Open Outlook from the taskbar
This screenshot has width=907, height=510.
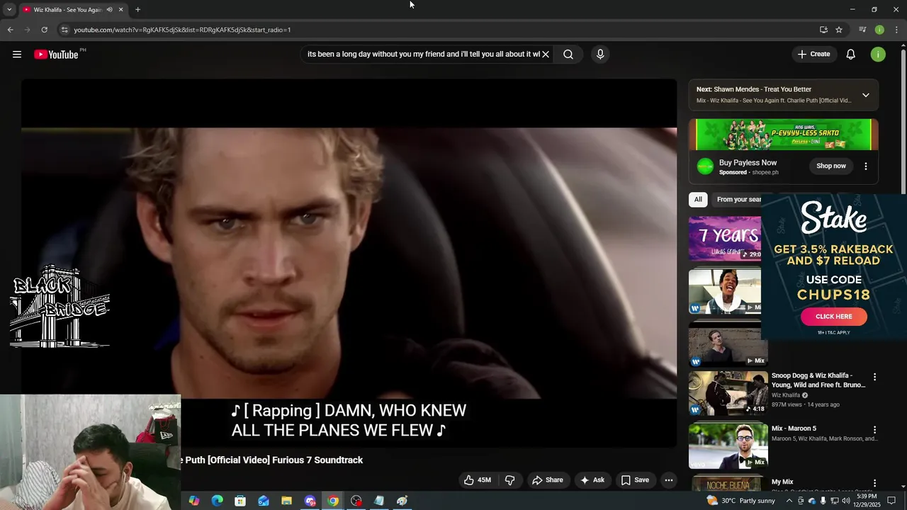coord(264,501)
